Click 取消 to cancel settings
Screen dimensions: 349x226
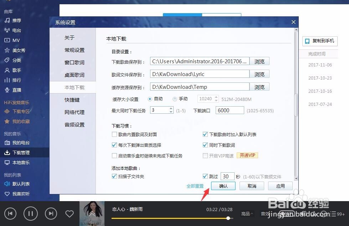[x=252, y=186]
